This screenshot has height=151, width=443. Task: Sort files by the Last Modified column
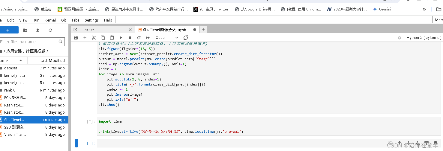coord(48,60)
